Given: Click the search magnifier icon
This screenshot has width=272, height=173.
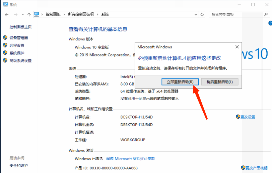Looking at the screenshot, I should (266, 14).
